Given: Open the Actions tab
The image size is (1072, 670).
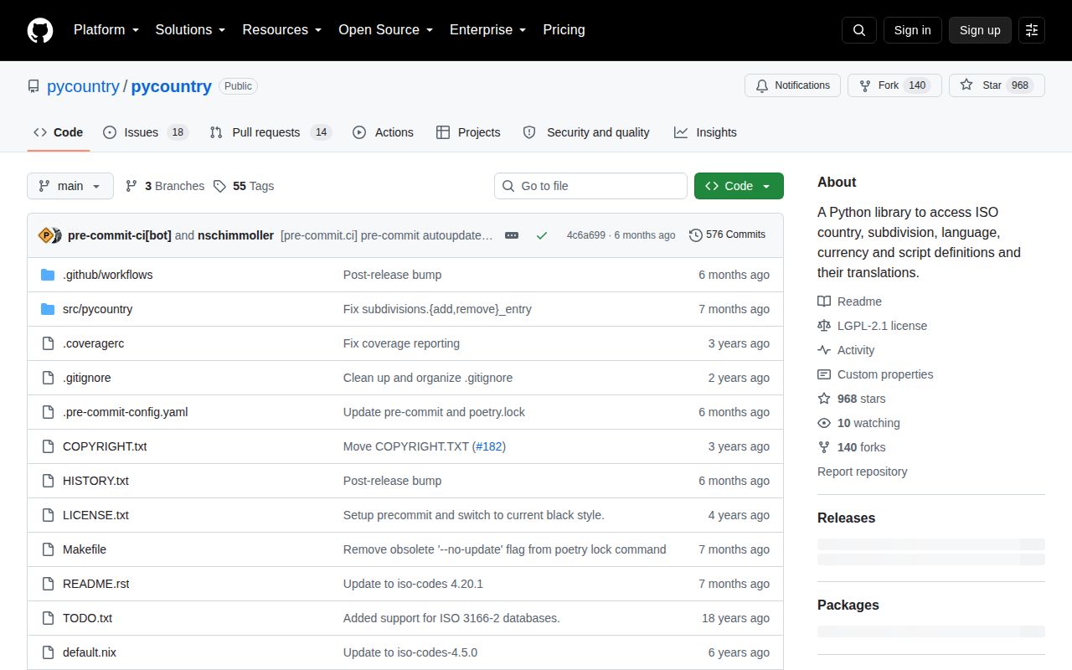Looking at the screenshot, I should [384, 132].
